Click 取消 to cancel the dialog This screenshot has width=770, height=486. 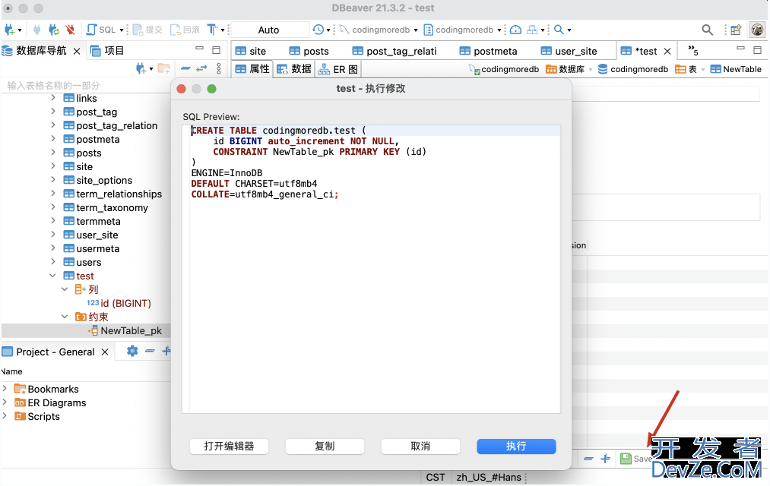tap(420, 447)
